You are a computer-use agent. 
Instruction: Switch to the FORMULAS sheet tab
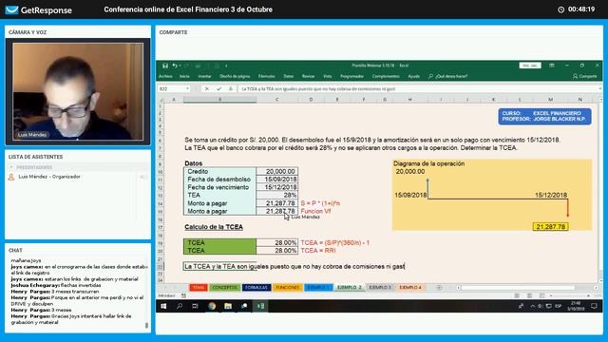256,287
